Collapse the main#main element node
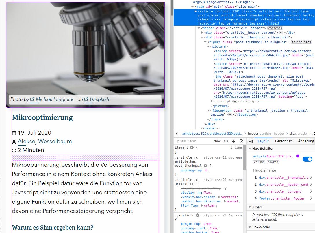 [192, 7]
